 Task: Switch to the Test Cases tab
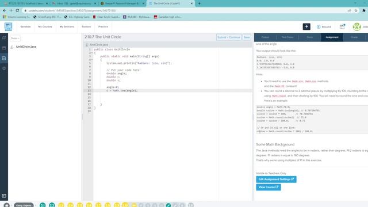tap(287, 37)
